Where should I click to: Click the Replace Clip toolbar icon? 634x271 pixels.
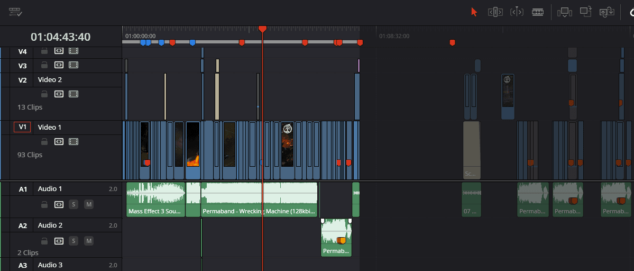coord(606,12)
